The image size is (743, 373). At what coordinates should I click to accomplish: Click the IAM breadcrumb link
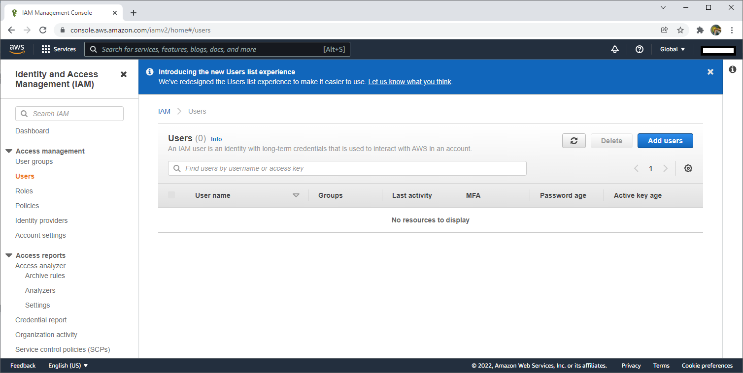pos(164,111)
